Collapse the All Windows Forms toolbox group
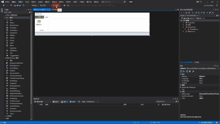 coord(5,58)
